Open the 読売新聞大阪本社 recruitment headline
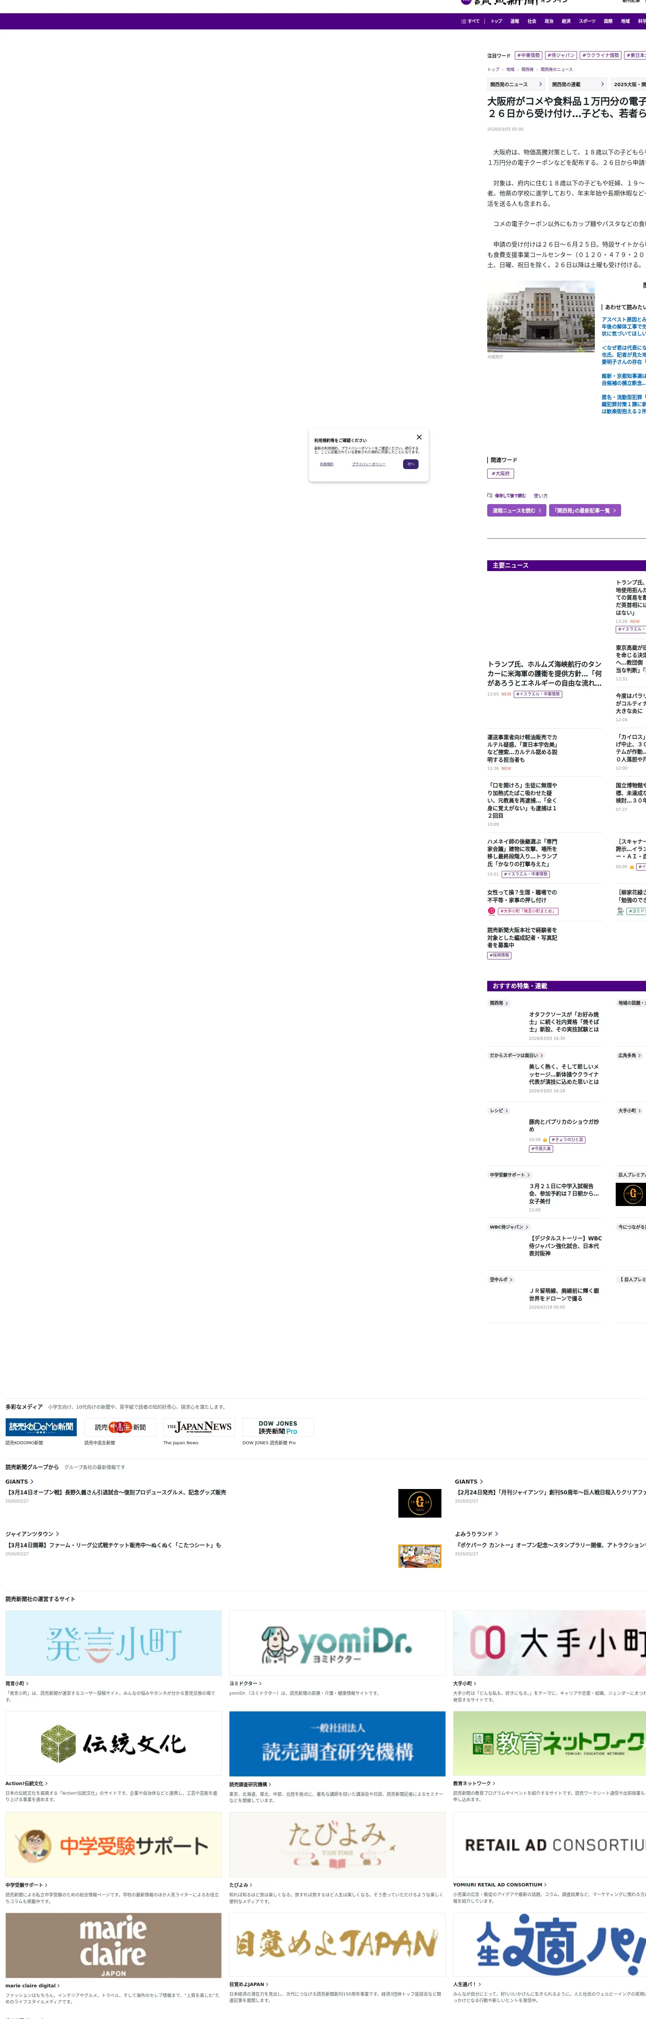 point(522,937)
